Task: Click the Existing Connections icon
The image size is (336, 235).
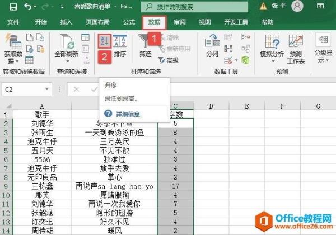Action: [x=40, y=49]
